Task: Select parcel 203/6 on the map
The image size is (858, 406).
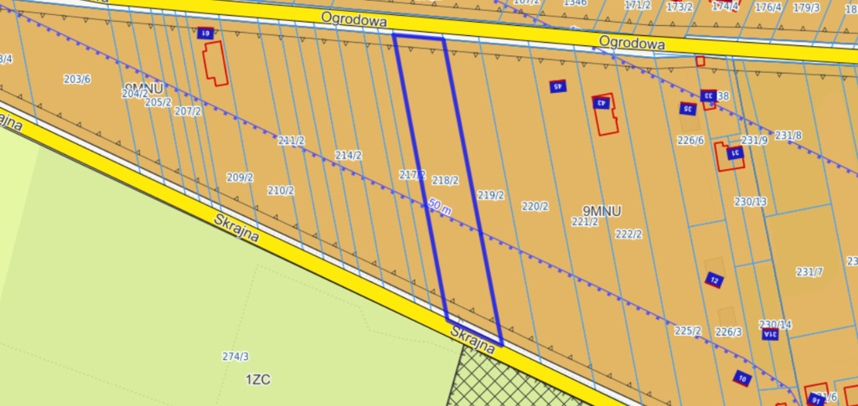Action: pyautogui.click(x=77, y=80)
